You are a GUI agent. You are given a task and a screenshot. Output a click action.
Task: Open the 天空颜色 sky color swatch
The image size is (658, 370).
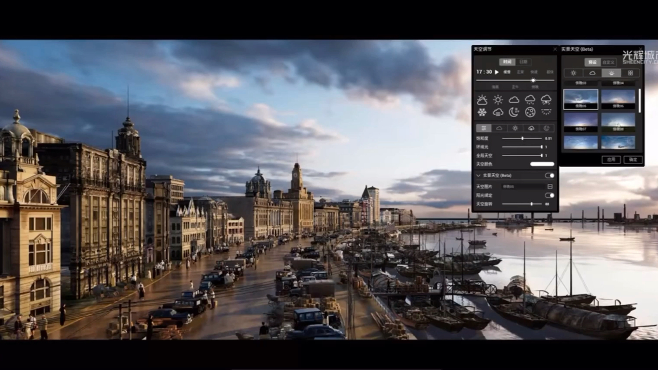click(x=542, y=164)
